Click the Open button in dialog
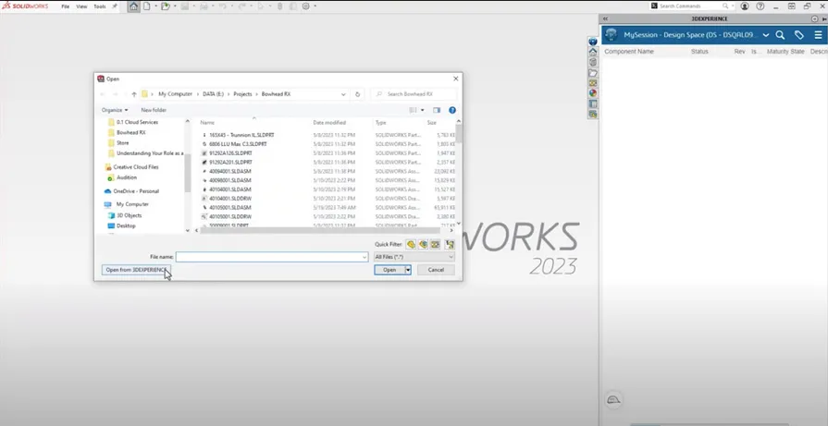828x426 pixels. (389, 270)
